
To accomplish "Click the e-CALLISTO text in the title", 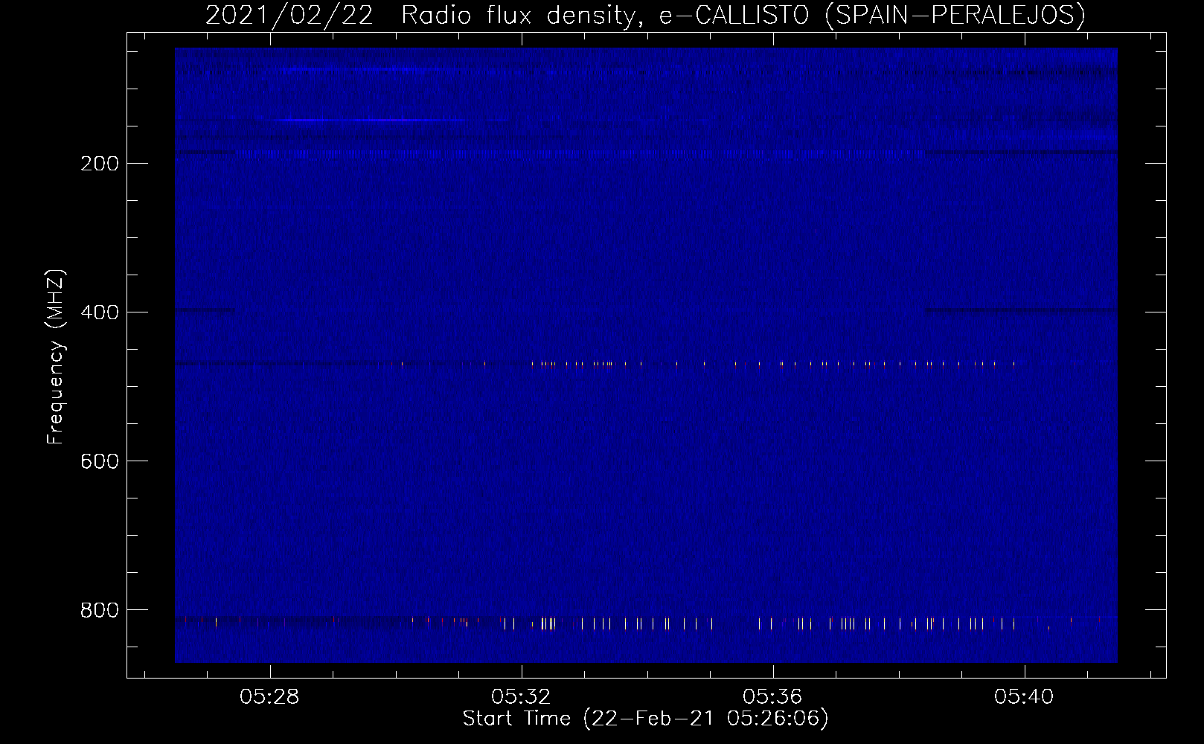I will click(734, 15).
